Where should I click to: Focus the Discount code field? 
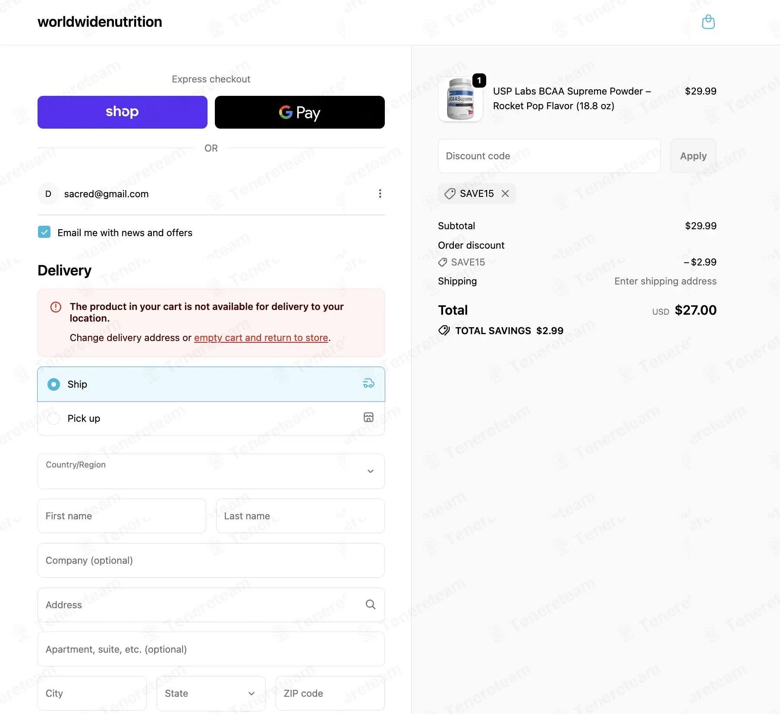549,156
